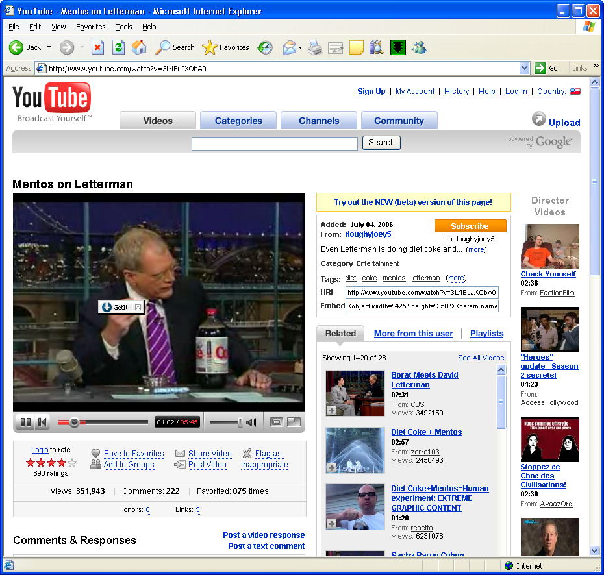Open the Help menu

click(x=149, y=27)
